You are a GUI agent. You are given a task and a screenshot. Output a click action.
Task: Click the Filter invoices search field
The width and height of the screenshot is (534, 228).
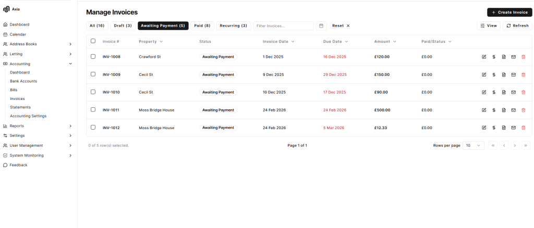tap(283, 26)
